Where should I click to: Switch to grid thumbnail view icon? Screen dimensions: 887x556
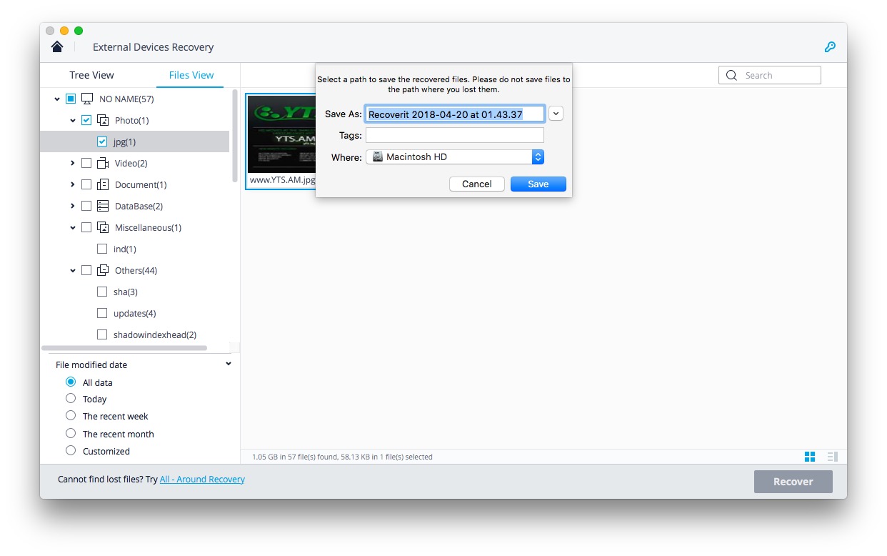tap(810, 457)
